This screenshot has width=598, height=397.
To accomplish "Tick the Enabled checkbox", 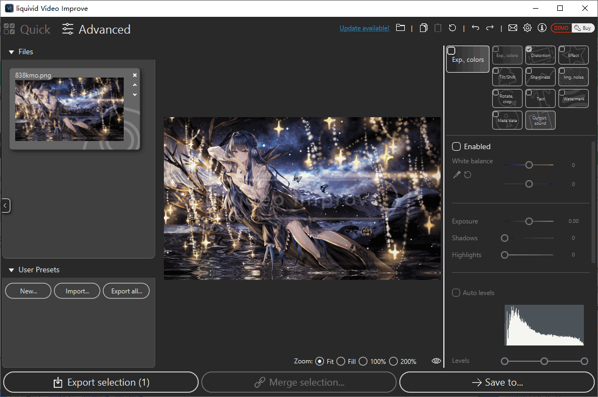I will point(457,146).
